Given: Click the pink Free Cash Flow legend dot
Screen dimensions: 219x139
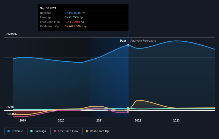Looking at the screenshot, I should (55, 131).
